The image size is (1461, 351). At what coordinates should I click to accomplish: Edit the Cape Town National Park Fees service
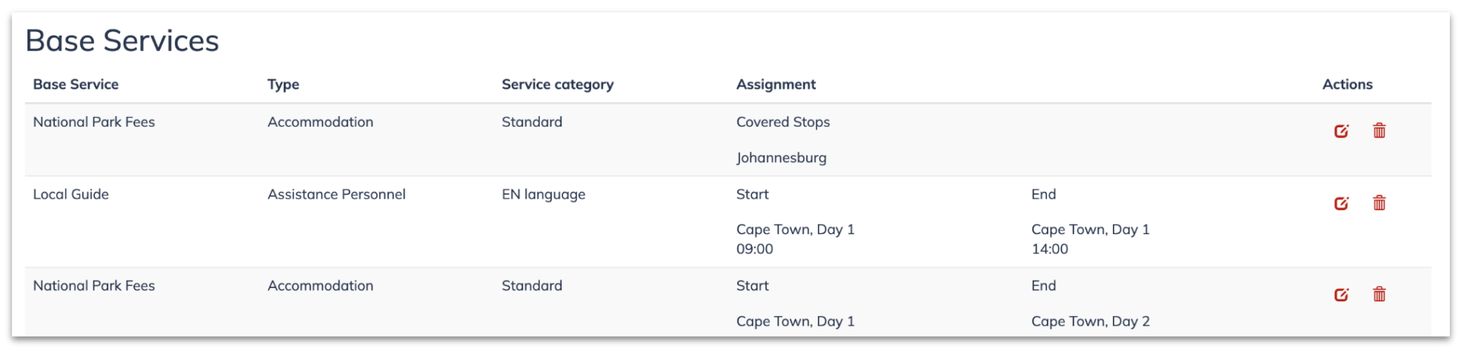[x=1341, y=295]
